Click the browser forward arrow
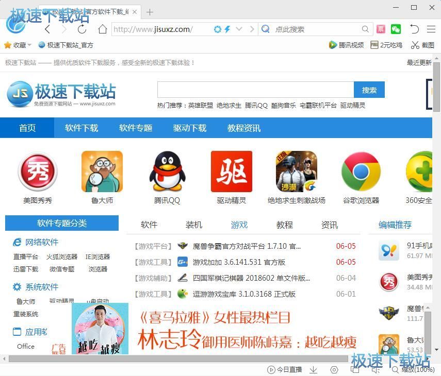 coord(64,29)
